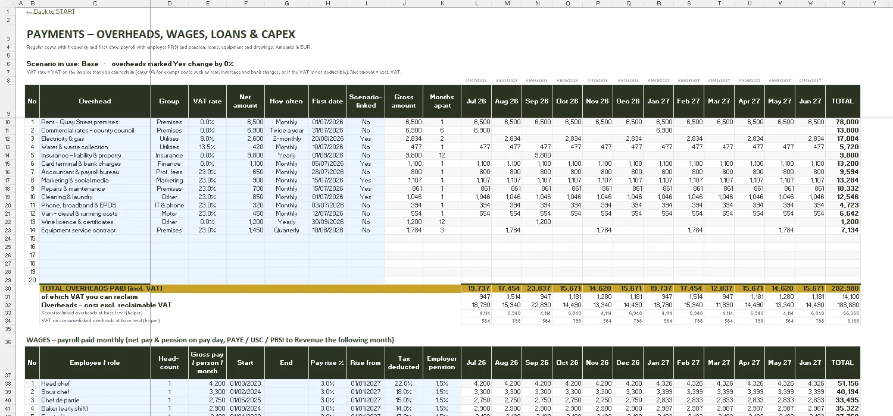Screen dimensions: 893x416
Task: Select Overheads – cost excl. reclaimable VAT label
Action: (106, 305)
